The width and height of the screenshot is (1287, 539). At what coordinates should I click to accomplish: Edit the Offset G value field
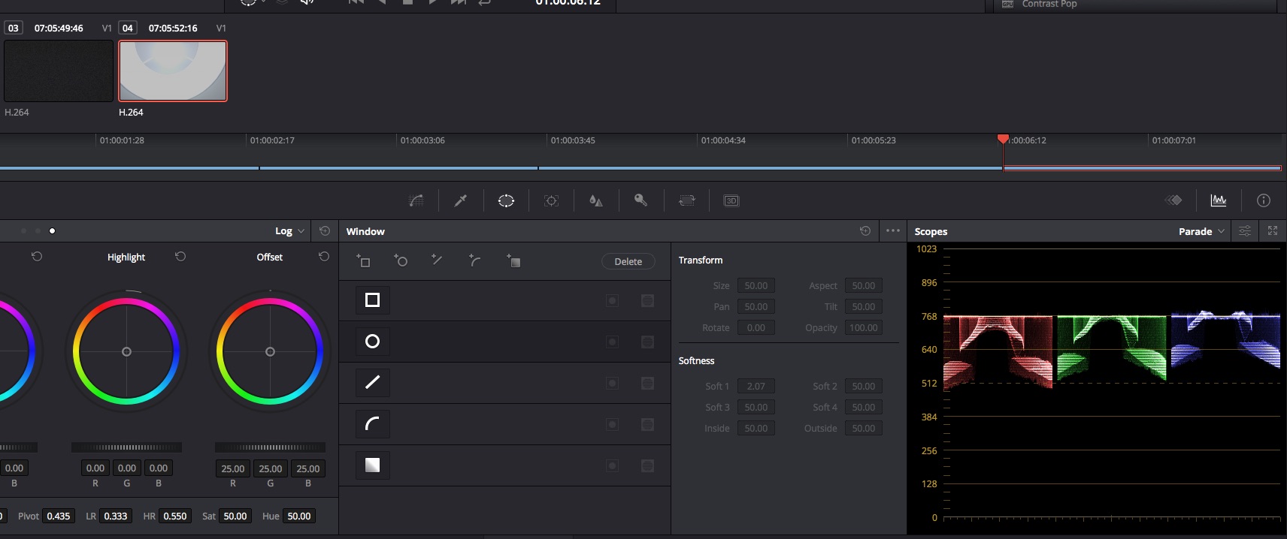271,468
